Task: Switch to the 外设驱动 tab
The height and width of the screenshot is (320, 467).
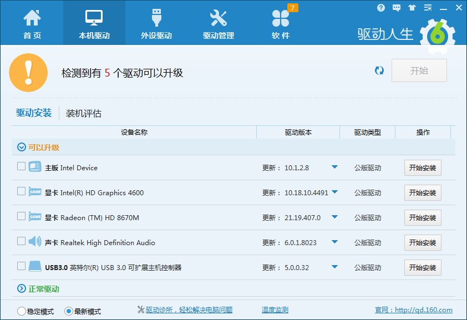Action: point(156,24)
